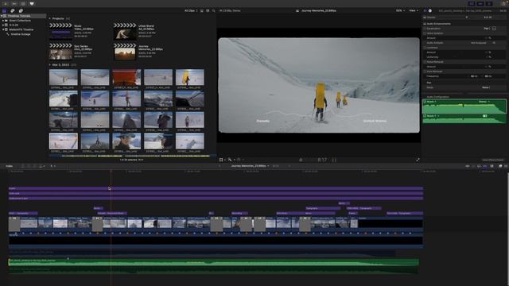
Task: Open the equalizer controls icon beside Flat
Action: 494,29
